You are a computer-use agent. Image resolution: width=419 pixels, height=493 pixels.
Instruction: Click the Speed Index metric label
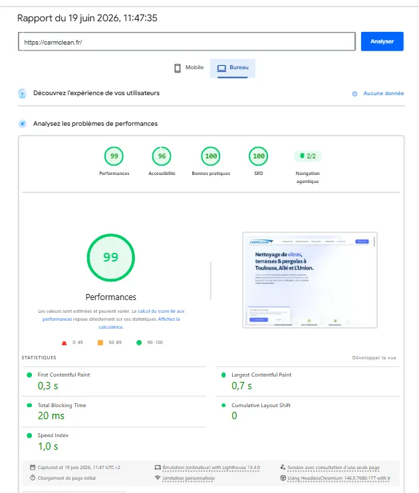tap(53, 436)
